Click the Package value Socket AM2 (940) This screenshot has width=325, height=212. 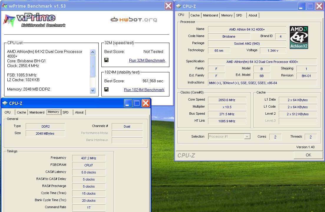point(247,44)
